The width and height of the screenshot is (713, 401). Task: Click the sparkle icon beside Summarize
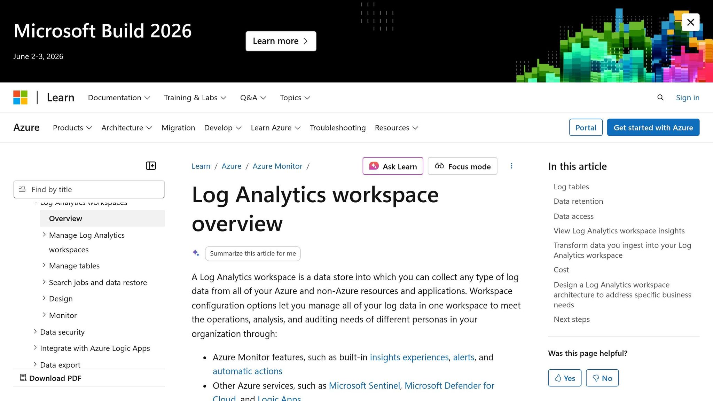point(196,253)
